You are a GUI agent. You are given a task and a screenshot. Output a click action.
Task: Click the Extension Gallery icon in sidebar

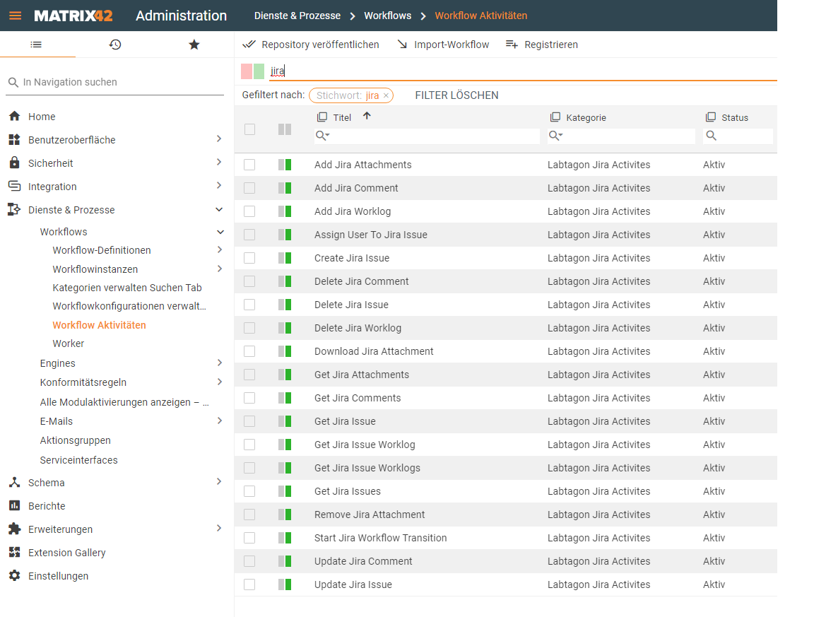14,553
